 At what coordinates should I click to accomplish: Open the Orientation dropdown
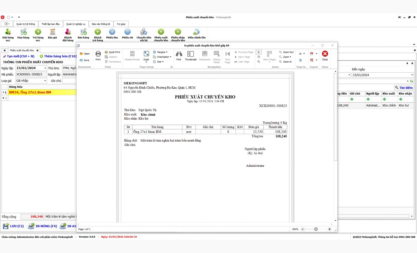tap(162, 57)
